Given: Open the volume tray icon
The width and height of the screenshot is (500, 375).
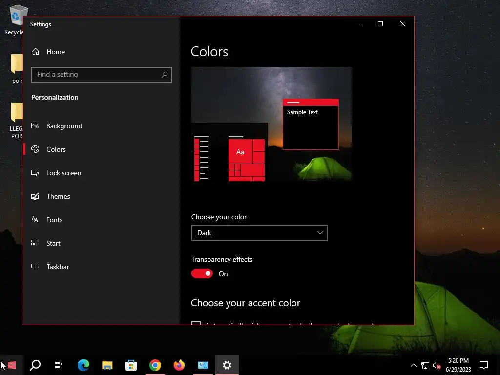Looking at the screenshot, I should [437, 365].
